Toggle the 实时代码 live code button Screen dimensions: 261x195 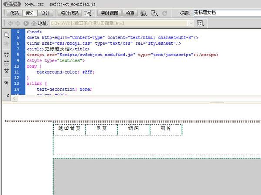coord(69,13)
